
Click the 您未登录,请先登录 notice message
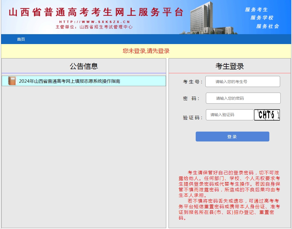tap(146, 51)
